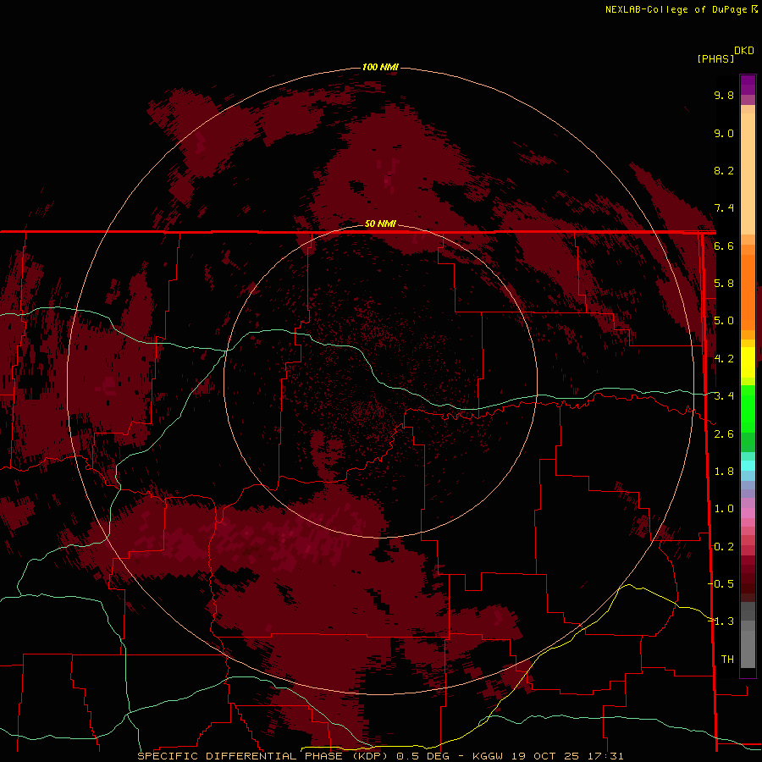
Task: Click the [PHAS] legend label
Action: click(715, 58)
